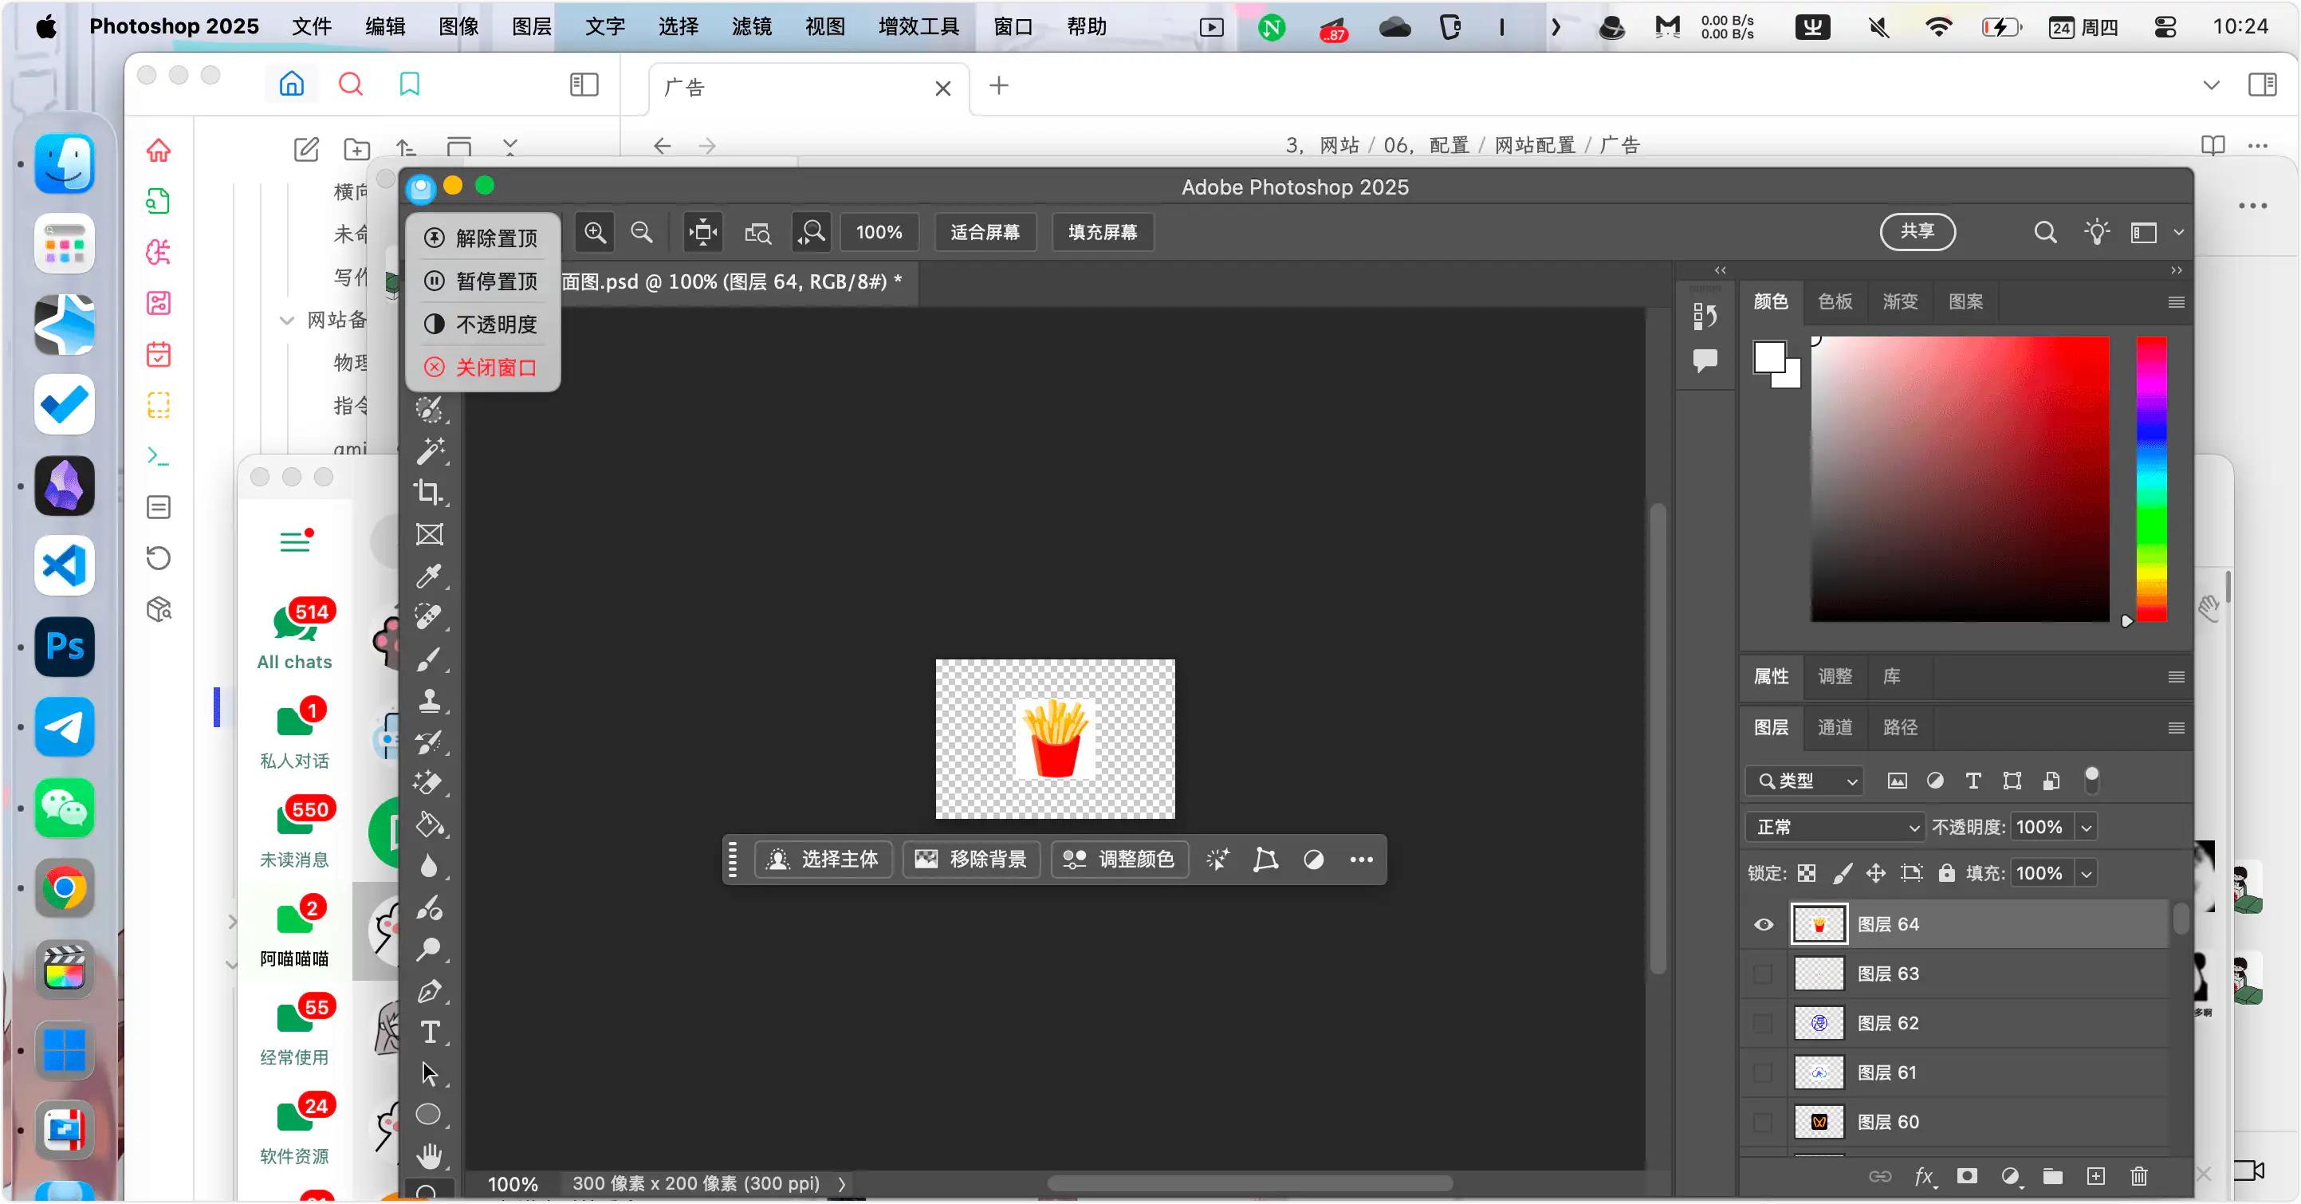Switch to the 色板 tab
The width and height of the screenshot is (2301, 1204).
click(x=1835, y=302)
